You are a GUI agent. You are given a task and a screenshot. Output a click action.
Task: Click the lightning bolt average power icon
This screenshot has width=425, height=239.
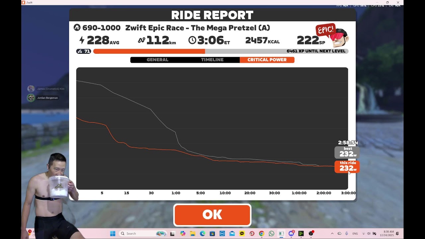82,40
